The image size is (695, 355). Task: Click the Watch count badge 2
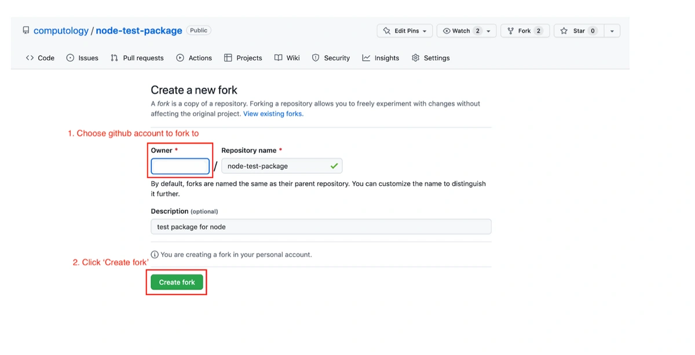coord(477,31)
